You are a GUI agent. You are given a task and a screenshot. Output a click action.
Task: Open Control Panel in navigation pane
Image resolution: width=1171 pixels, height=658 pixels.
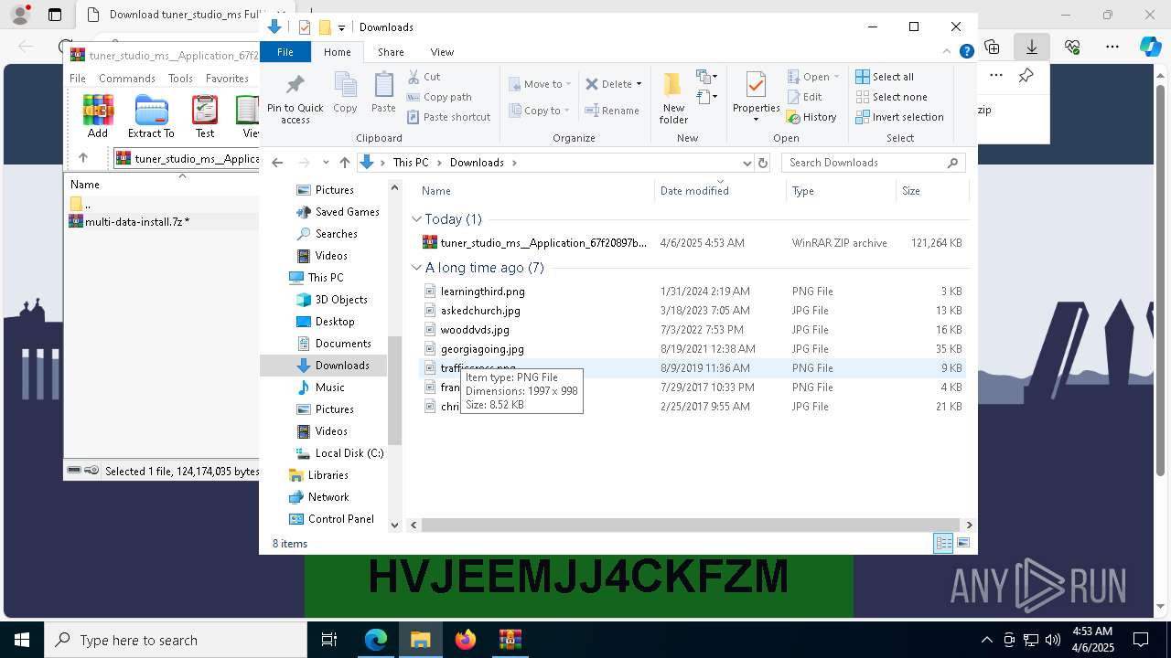[331, 519]
